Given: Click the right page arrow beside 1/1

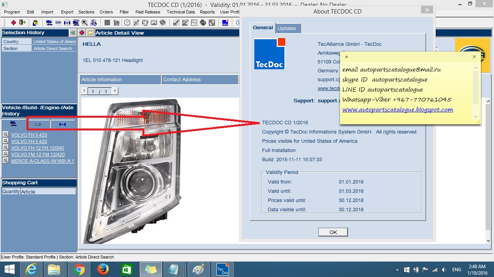Looking at the screenshot, I should click(x=115, y=91).
